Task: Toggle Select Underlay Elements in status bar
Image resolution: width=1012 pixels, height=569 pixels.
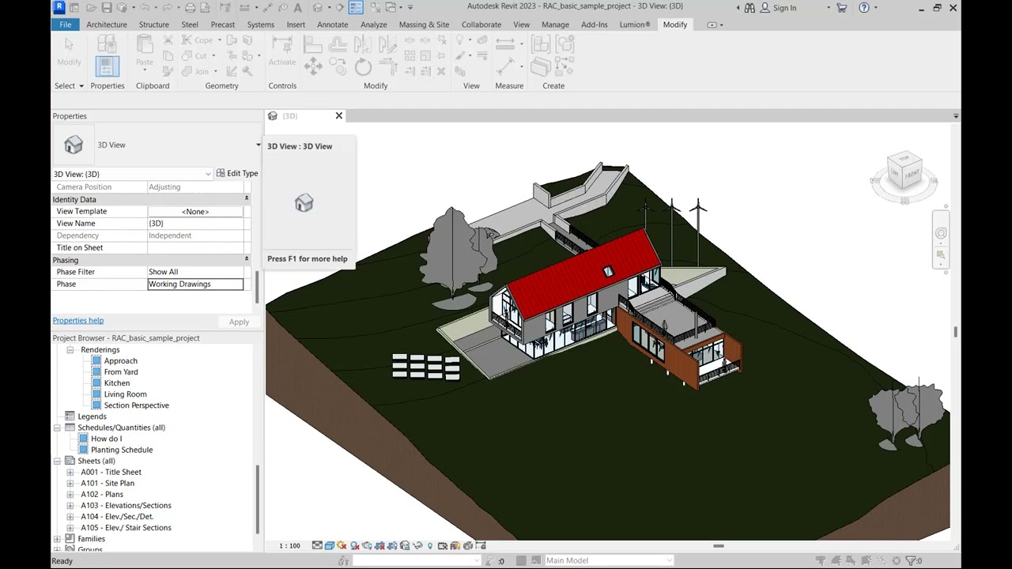Action: click(836, 561)
